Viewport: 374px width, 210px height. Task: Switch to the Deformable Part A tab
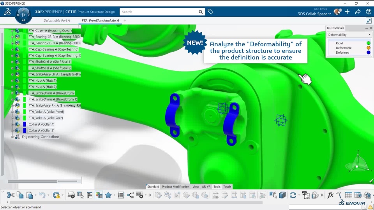pyautogui.click(x=57, y=21)
